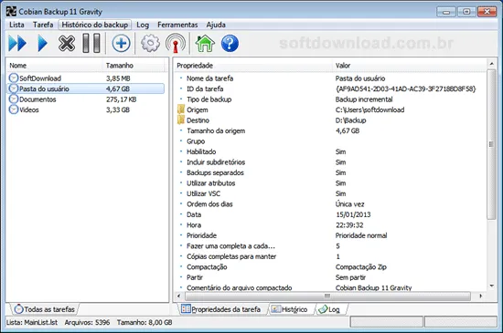503x333 pixels.
Task: Sort task list by Nome column
Action: coord(54,66)
